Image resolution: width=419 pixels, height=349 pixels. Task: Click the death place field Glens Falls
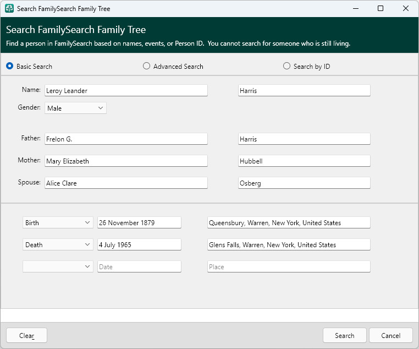289,244
